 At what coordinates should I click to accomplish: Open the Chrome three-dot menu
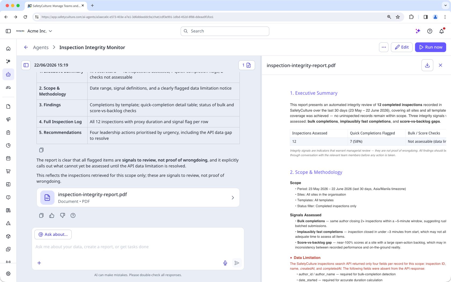445,17
